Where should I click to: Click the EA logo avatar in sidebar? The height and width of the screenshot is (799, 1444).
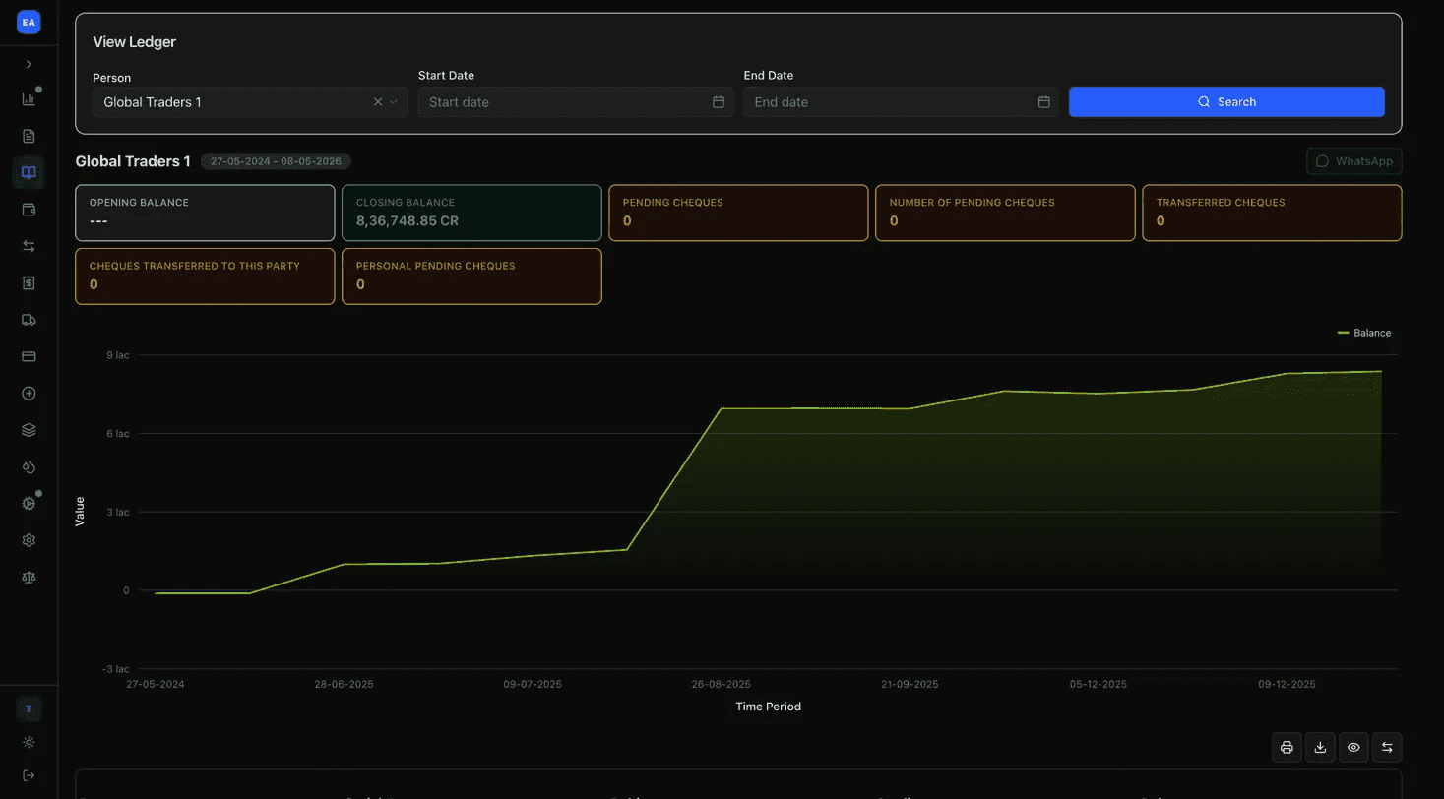(29, 22)
